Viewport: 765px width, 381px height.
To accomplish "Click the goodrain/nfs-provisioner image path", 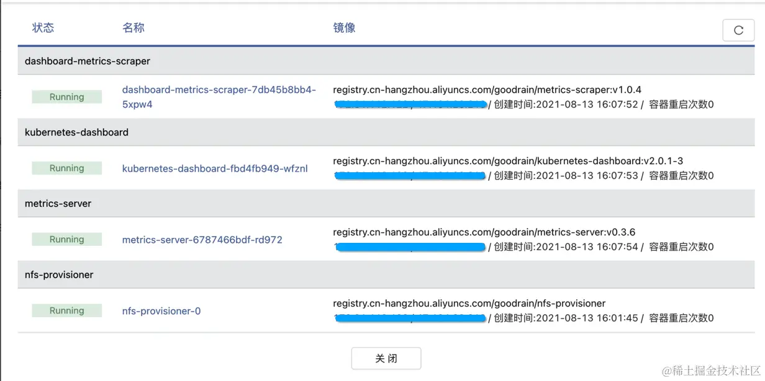I will [x=469, y=304].
